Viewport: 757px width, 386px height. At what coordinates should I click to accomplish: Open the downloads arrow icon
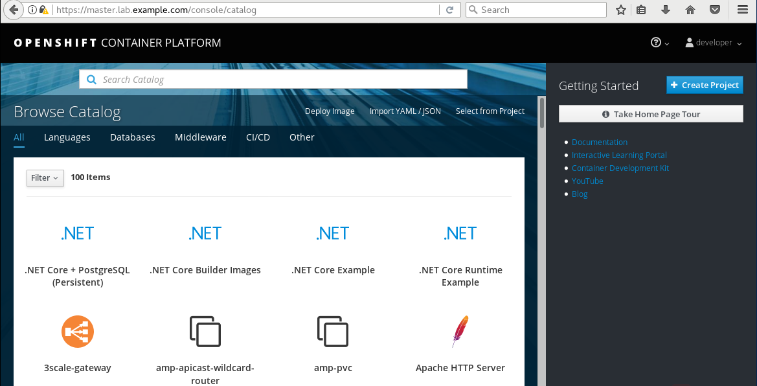pos(666,10)
